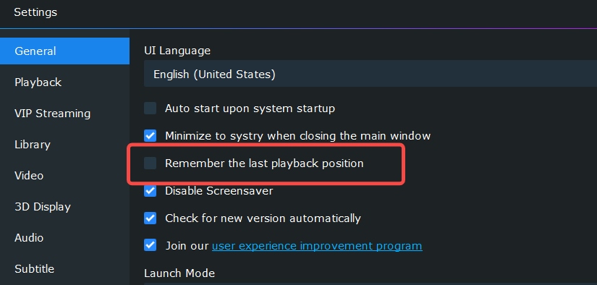Open the user experience improvement program link
Screen dimensions: 597x285
click(x=317, y=246)
